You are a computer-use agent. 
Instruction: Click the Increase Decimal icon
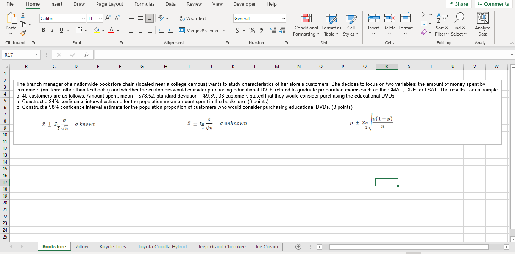pyautogui.click(x=273, y=31)
